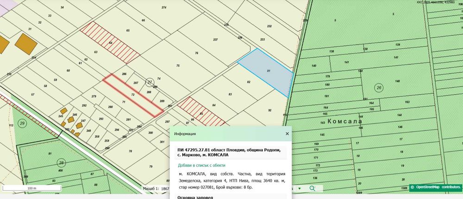Click the 'Добави в списък с обекти' link
Viewport: 463px width, 199px height.
coord(201,165)
